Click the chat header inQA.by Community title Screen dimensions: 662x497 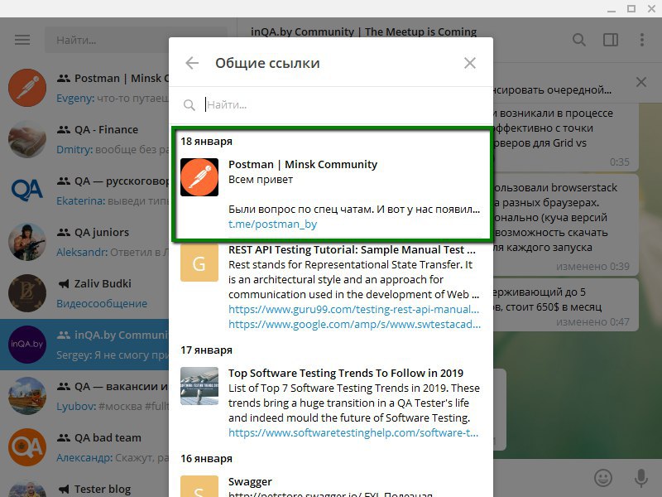click(363, 31)
